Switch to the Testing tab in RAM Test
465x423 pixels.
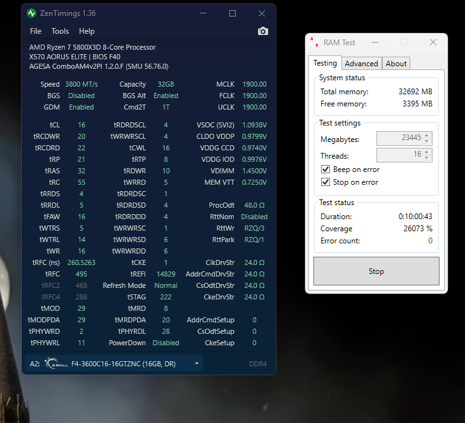pyautogui.click(x=325, y=63)
